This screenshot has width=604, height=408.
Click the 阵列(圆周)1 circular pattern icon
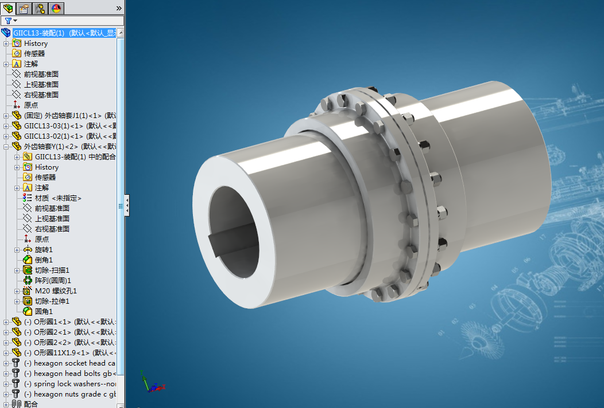[28, 280]
